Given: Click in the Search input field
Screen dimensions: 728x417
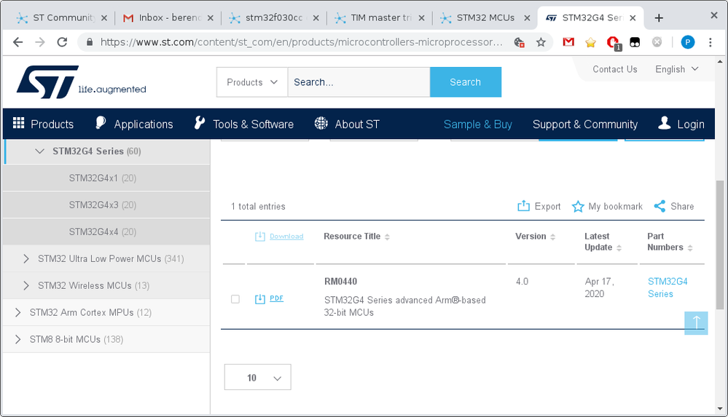Looking at the screenshot, I should coord(359,82).
